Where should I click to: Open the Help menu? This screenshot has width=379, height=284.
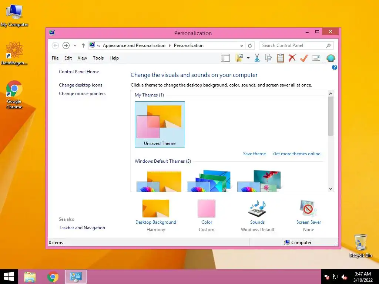coord(114,58)
